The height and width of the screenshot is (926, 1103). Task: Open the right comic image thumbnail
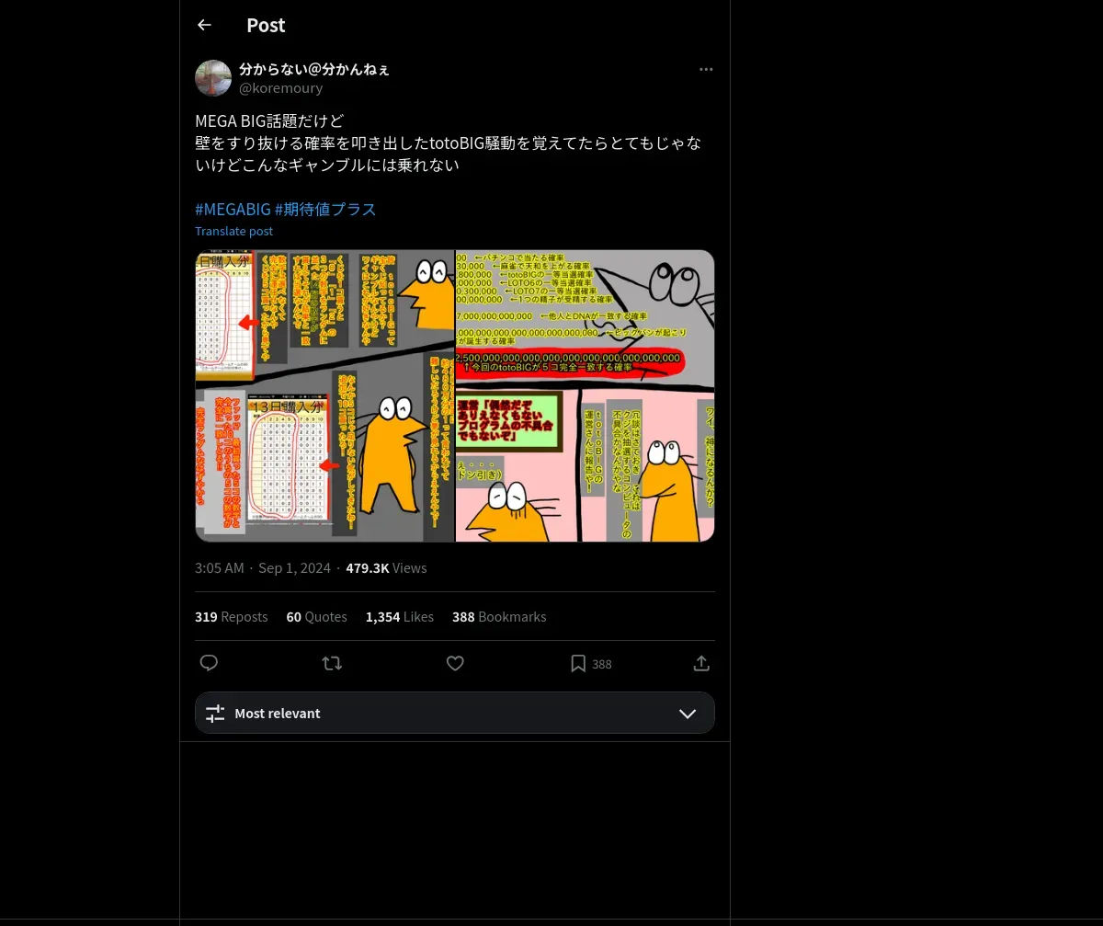[x=586, y=395]
